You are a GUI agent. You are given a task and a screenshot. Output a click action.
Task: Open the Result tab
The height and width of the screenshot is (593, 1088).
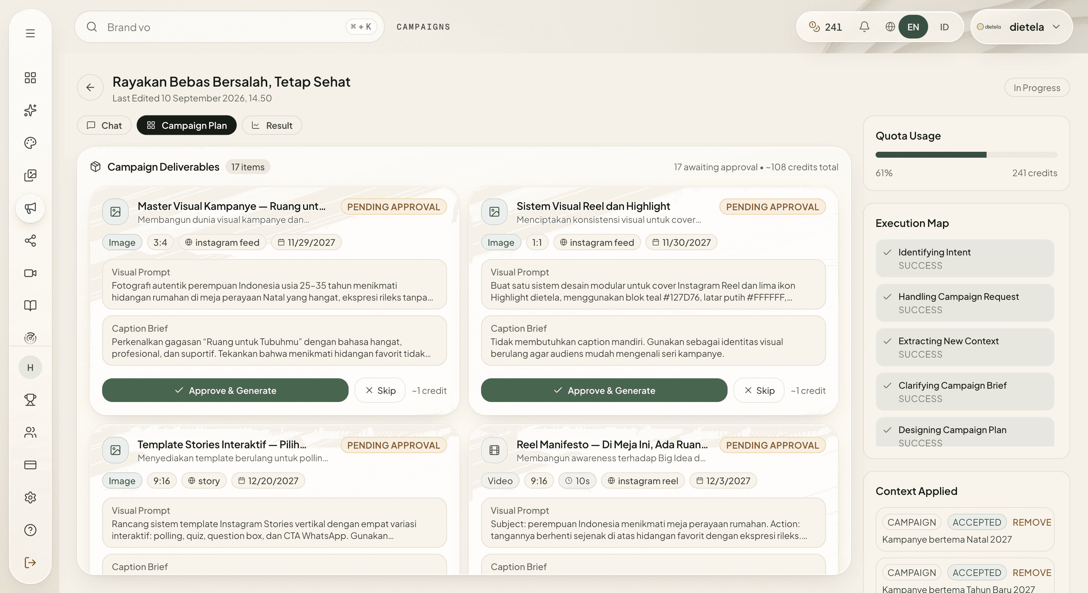point(272,125)
